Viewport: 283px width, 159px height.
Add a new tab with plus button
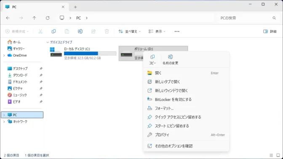75,7
